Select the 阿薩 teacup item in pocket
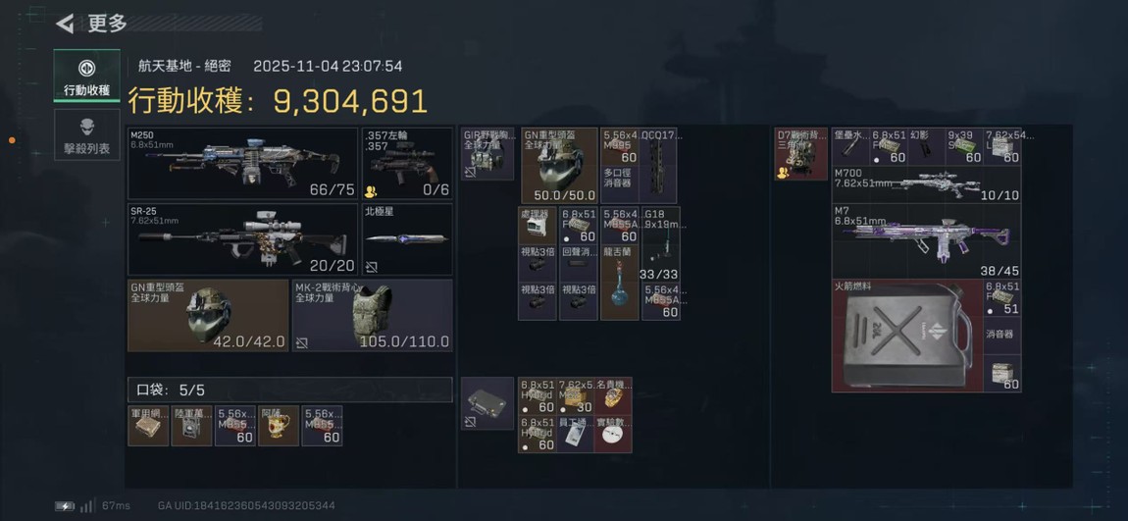The image size is (1128, 521). point(279,426)
